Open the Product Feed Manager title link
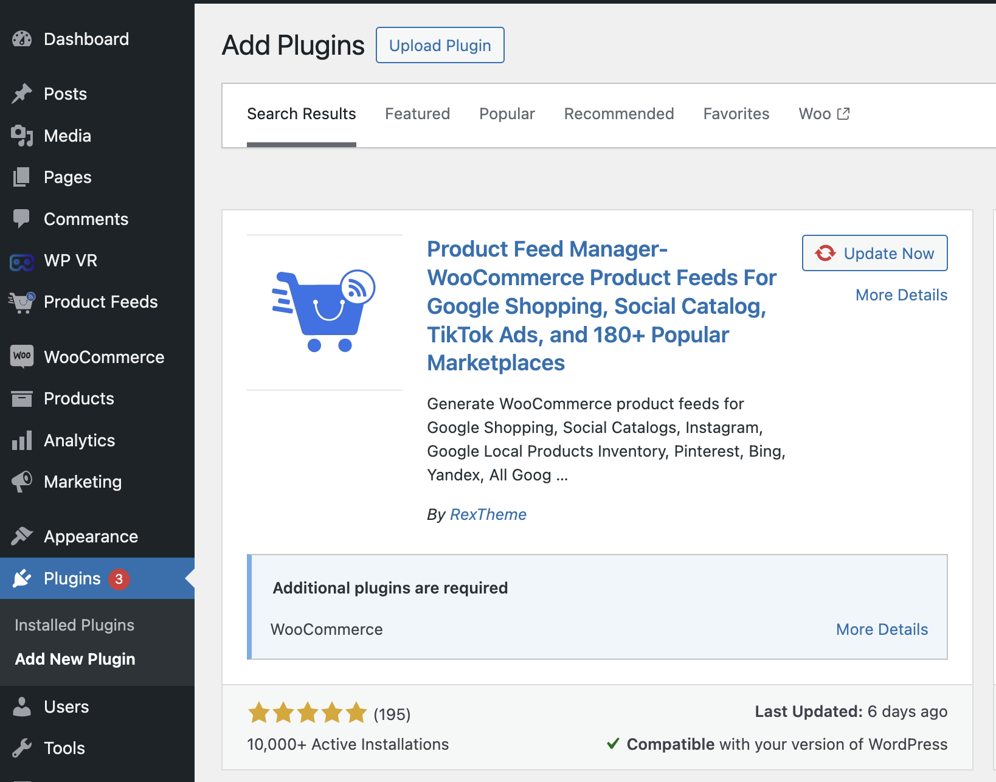The height and width of the screenshot is (782, 996). pyautogui.click(x=602, y=306)
